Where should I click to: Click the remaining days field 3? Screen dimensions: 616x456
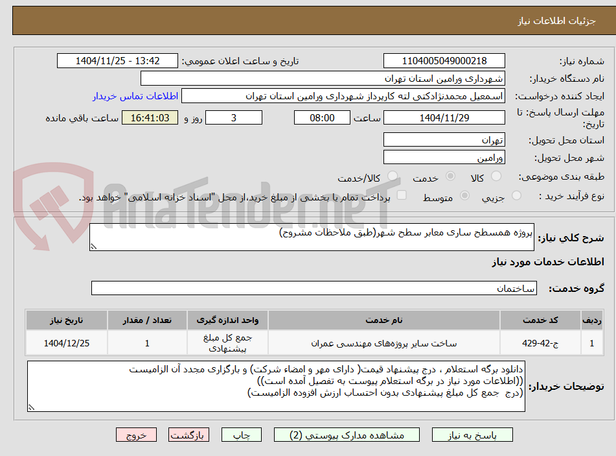point(234,117)
